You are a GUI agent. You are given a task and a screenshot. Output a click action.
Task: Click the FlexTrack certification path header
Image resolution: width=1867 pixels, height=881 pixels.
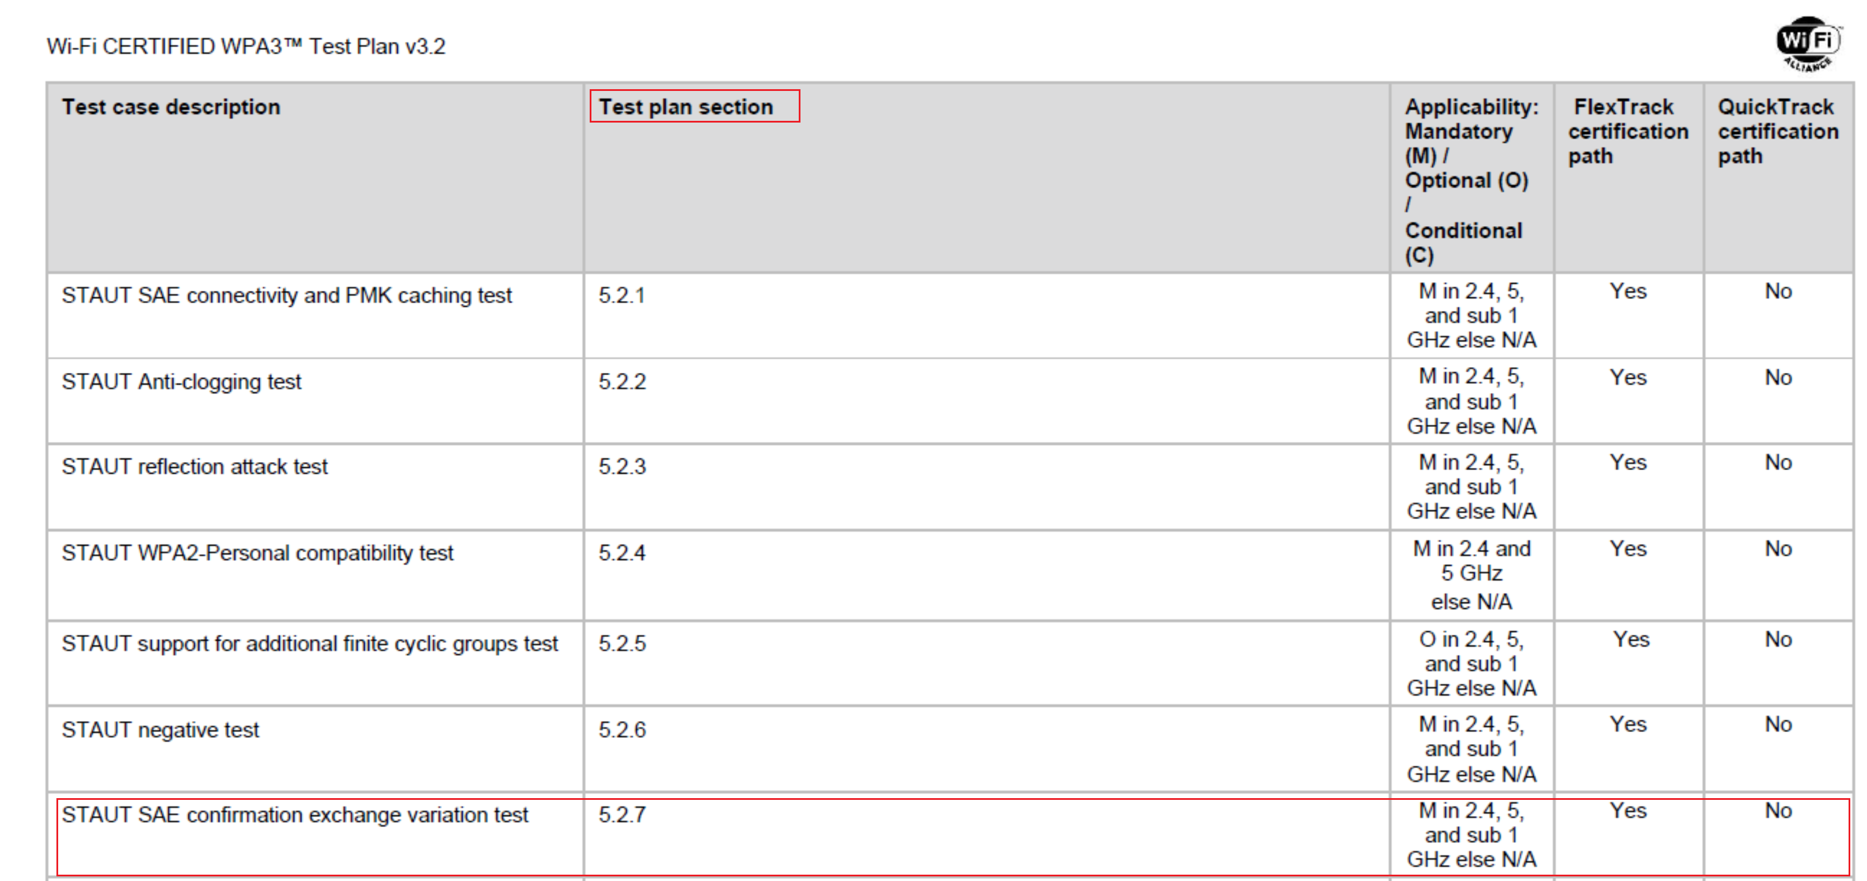[1627, 131]
